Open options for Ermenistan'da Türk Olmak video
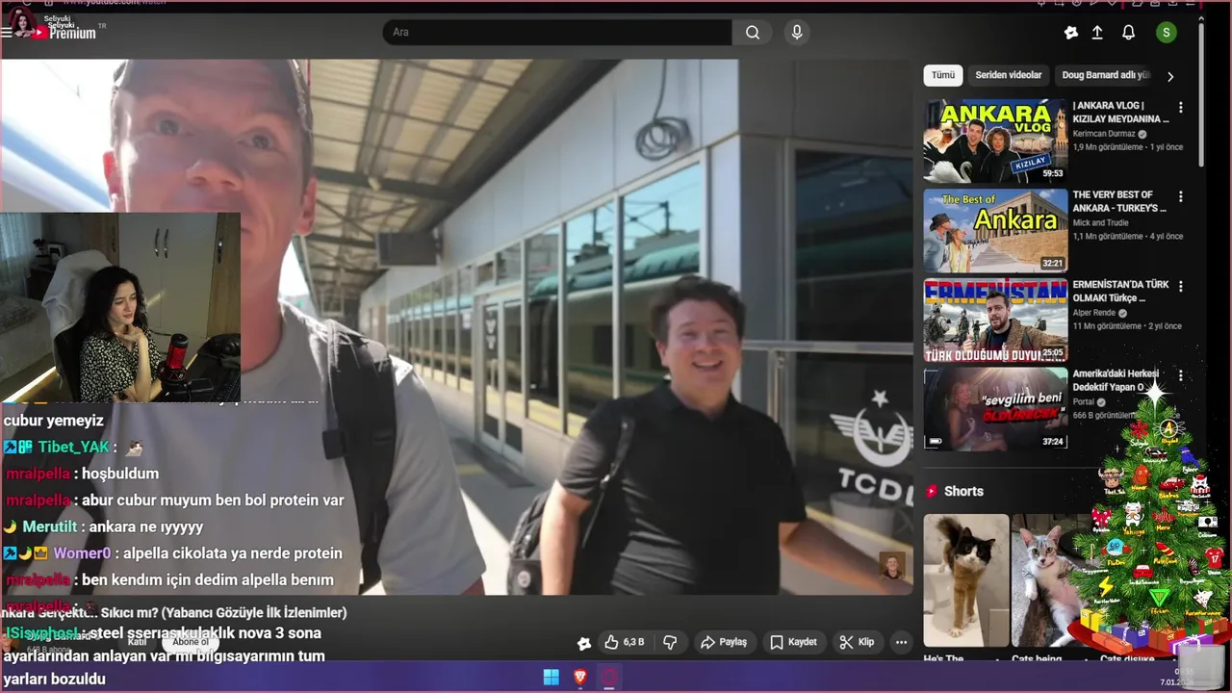Viewport: 1232px width, 693px height. click(x=1181, y=286)
